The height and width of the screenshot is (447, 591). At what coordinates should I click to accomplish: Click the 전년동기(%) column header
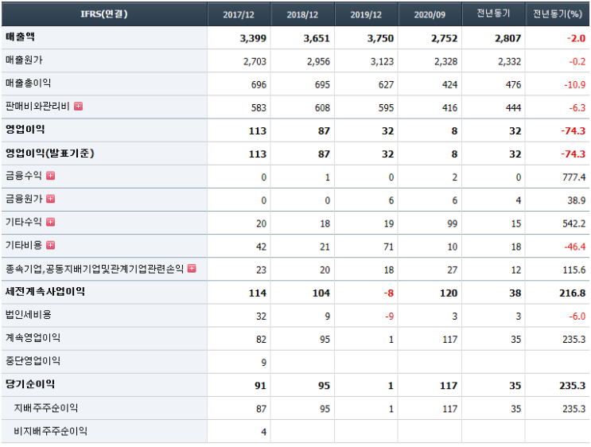[x=558, y=14]
